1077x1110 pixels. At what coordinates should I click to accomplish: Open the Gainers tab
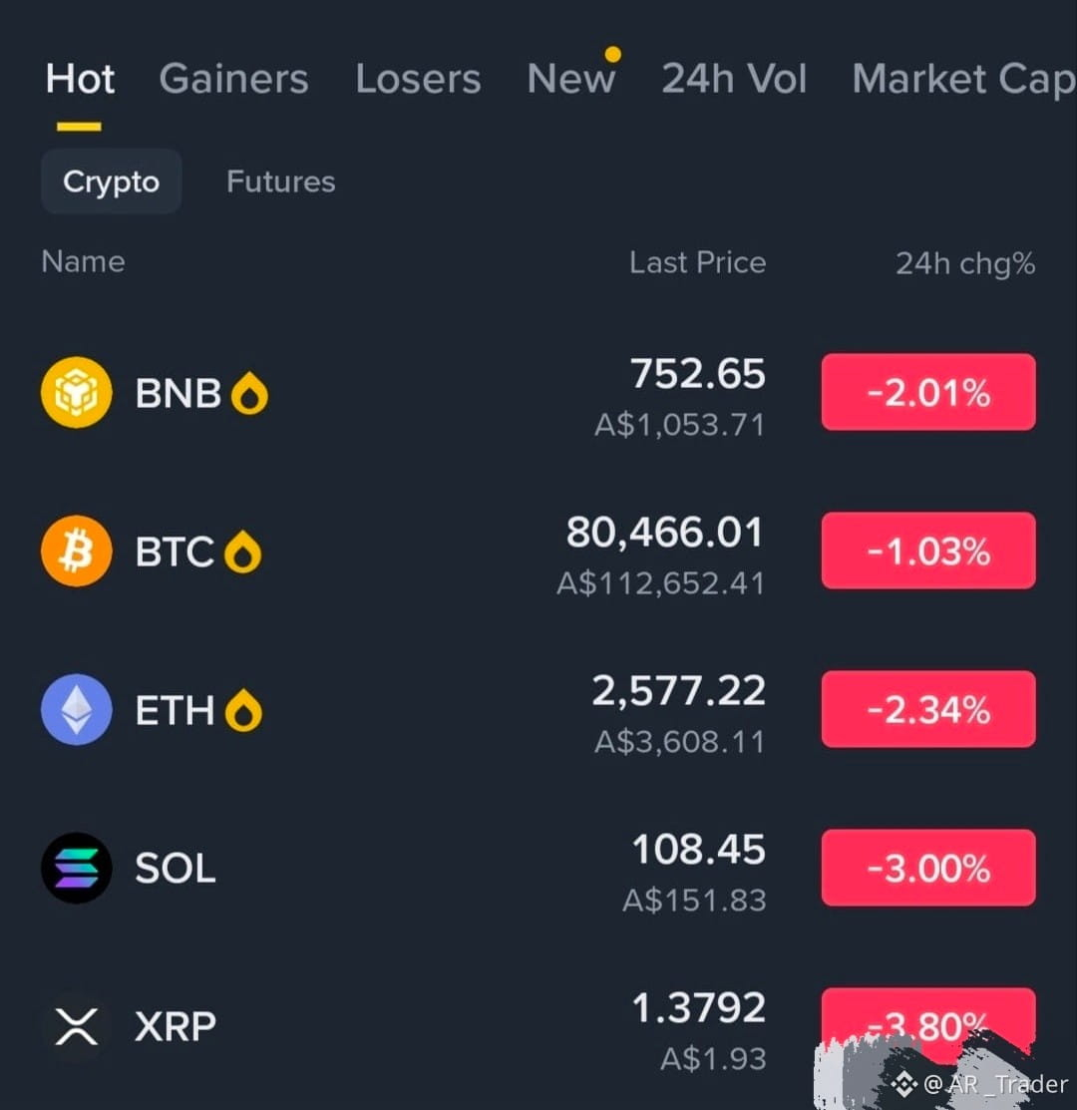point(234,78)
